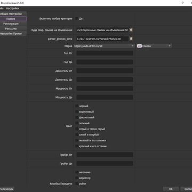This screenshot has width=192, height=192.
Task: Check the коричневый color option
Action: 77,111
